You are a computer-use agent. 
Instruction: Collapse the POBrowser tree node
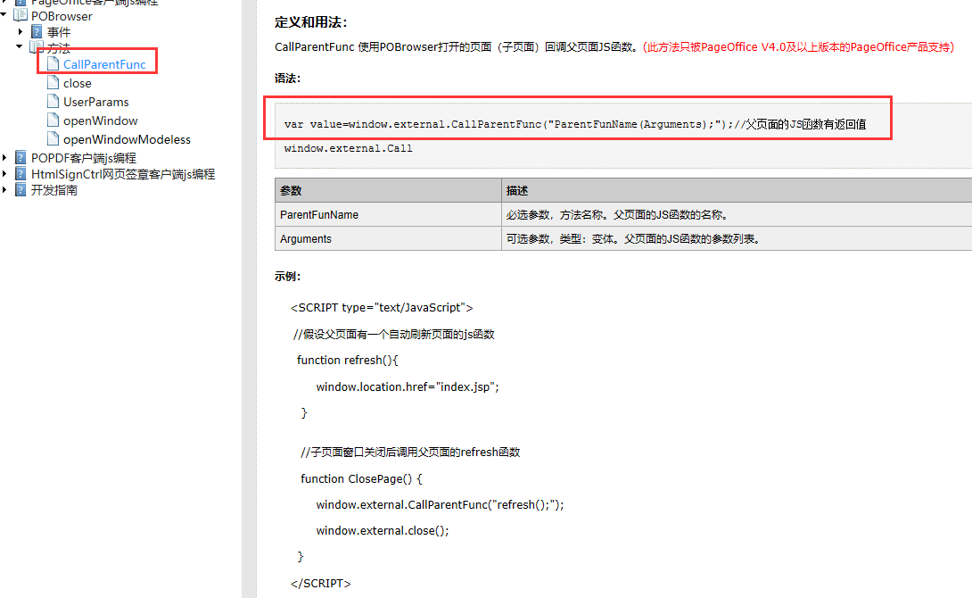[x=4, y=13]
